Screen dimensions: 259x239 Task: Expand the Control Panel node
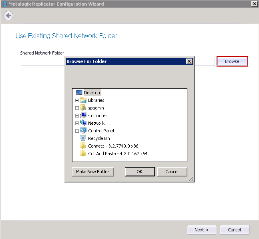[77, 131]
